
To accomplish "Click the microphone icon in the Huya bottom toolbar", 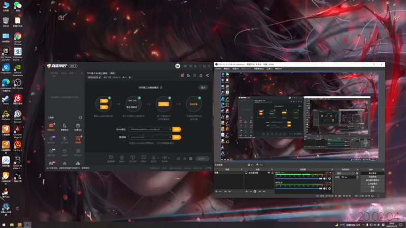I will 154,158.
